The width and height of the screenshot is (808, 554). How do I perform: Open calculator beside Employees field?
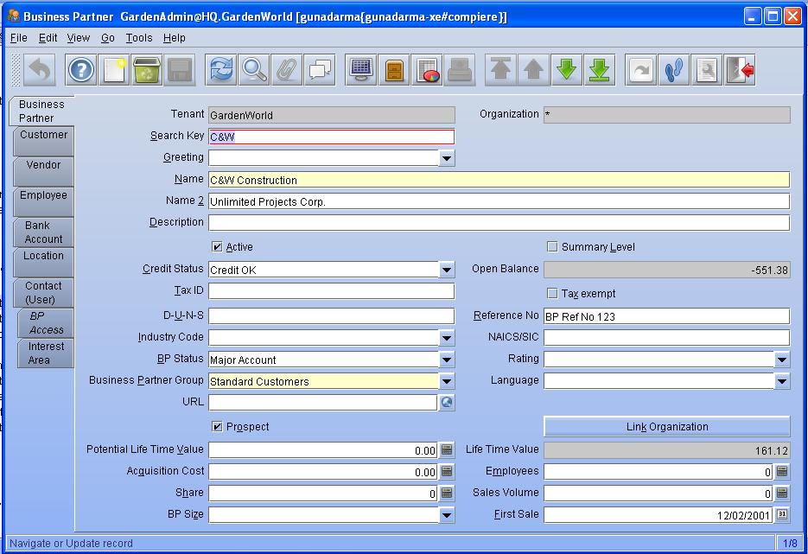(782, 472)
